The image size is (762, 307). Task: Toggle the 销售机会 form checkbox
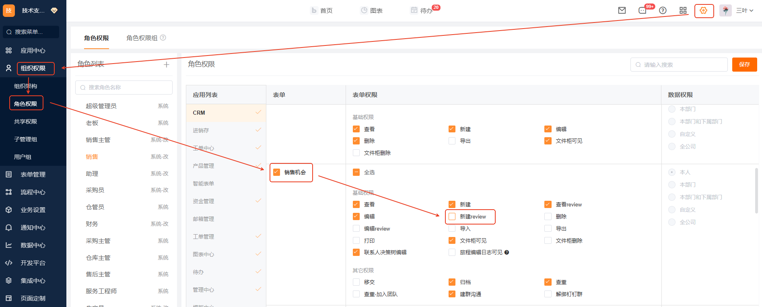[x=276, y=172]
